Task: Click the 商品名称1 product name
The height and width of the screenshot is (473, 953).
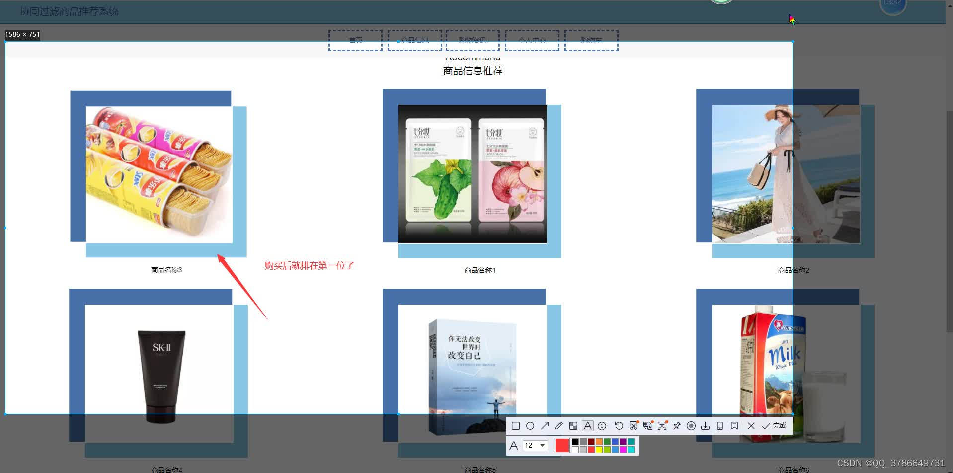Action: tap(480, 270)
